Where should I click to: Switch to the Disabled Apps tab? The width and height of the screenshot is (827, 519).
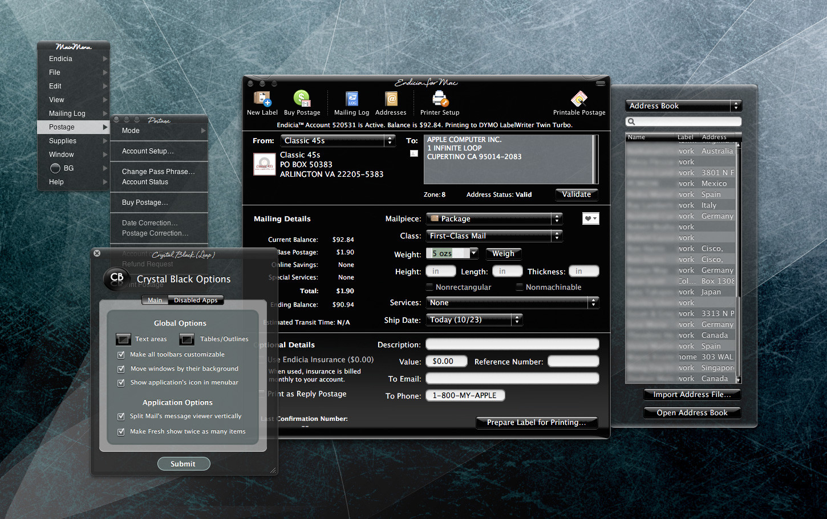tap(196, 300)
